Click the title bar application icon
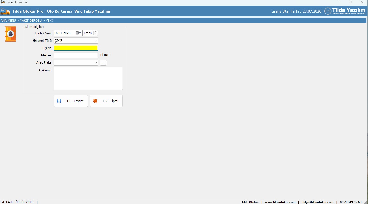 (x=3, y=2)
